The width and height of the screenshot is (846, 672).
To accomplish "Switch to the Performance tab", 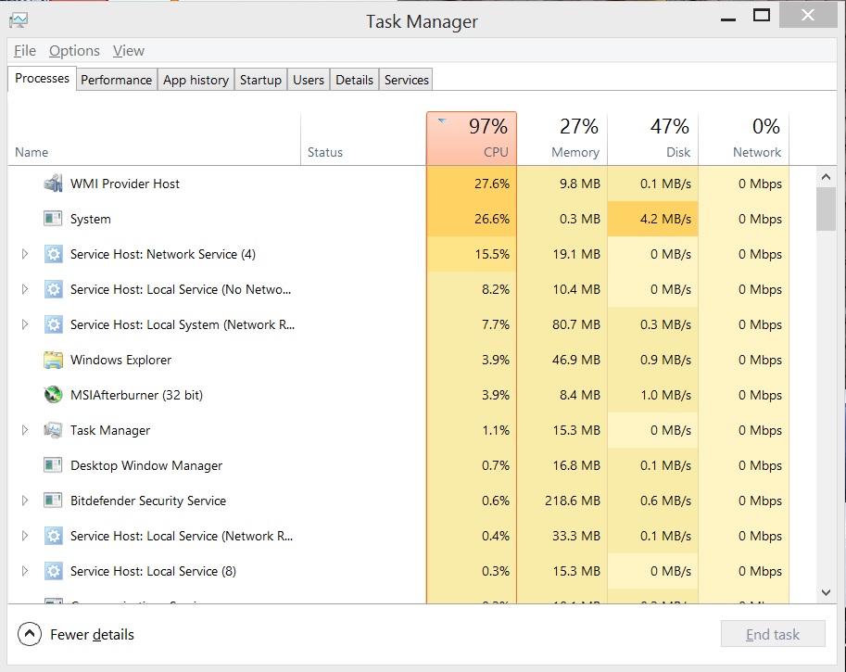I will tap(116, 80).
